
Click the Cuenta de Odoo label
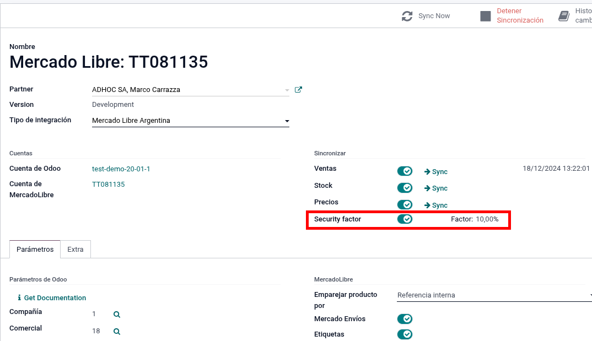tap(35, 168)
